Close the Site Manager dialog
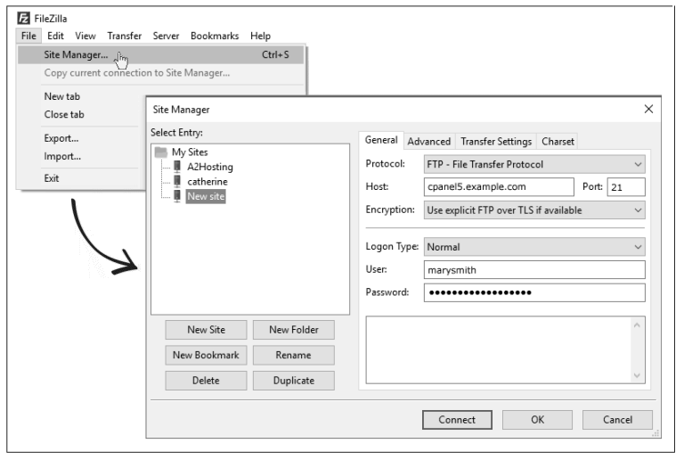The width and height of the screenshot is (684, 460). point(648,109)
